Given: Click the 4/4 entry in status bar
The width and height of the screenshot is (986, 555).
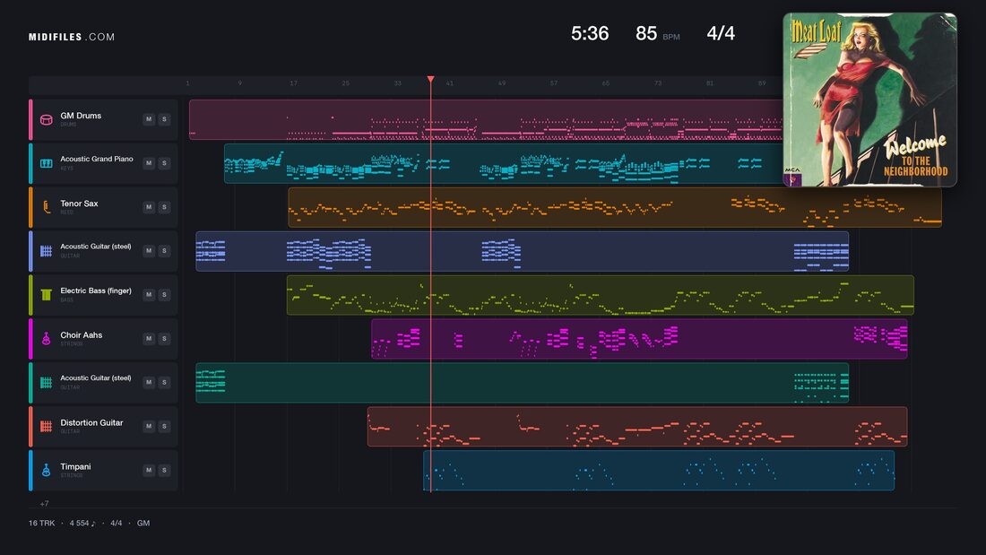Looking at the screenshot, I should tap(117, 523).
